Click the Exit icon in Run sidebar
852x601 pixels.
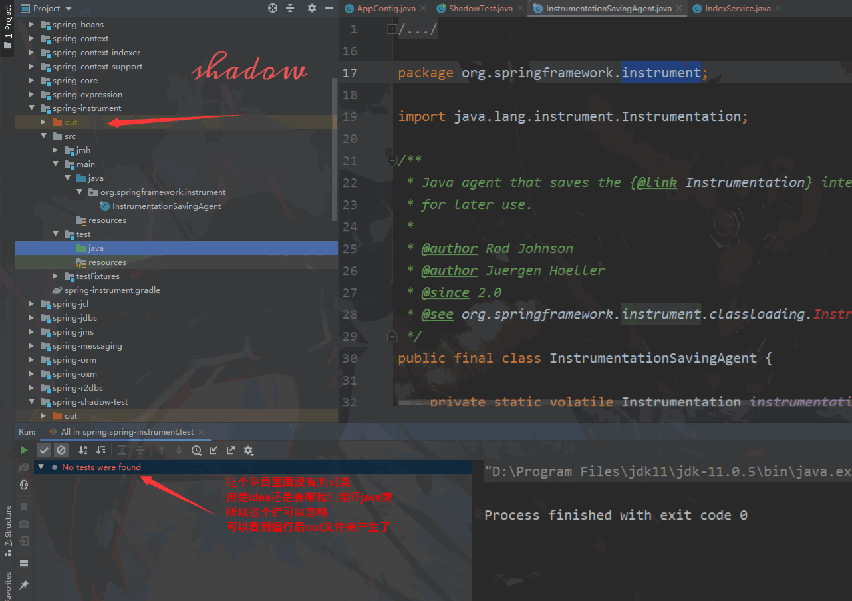[x=25, y=541]
